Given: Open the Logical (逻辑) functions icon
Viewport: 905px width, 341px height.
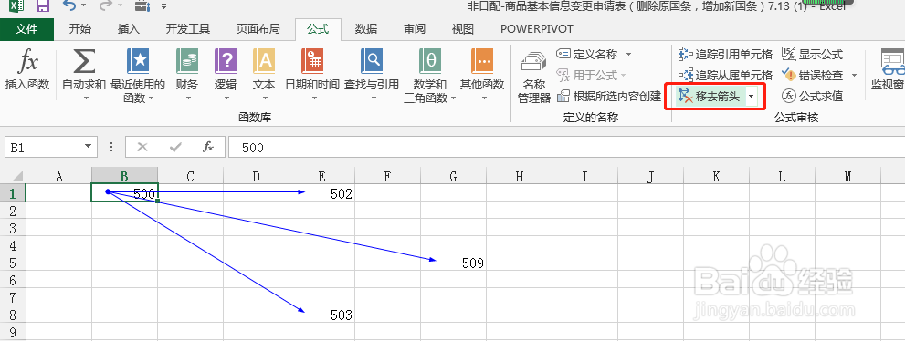Looking at the screenshot, I should 226,61.
